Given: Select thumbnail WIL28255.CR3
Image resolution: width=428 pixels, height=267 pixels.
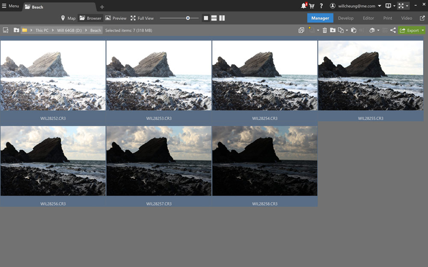Looking at the screenshot, I should click(x=371, y=76).
